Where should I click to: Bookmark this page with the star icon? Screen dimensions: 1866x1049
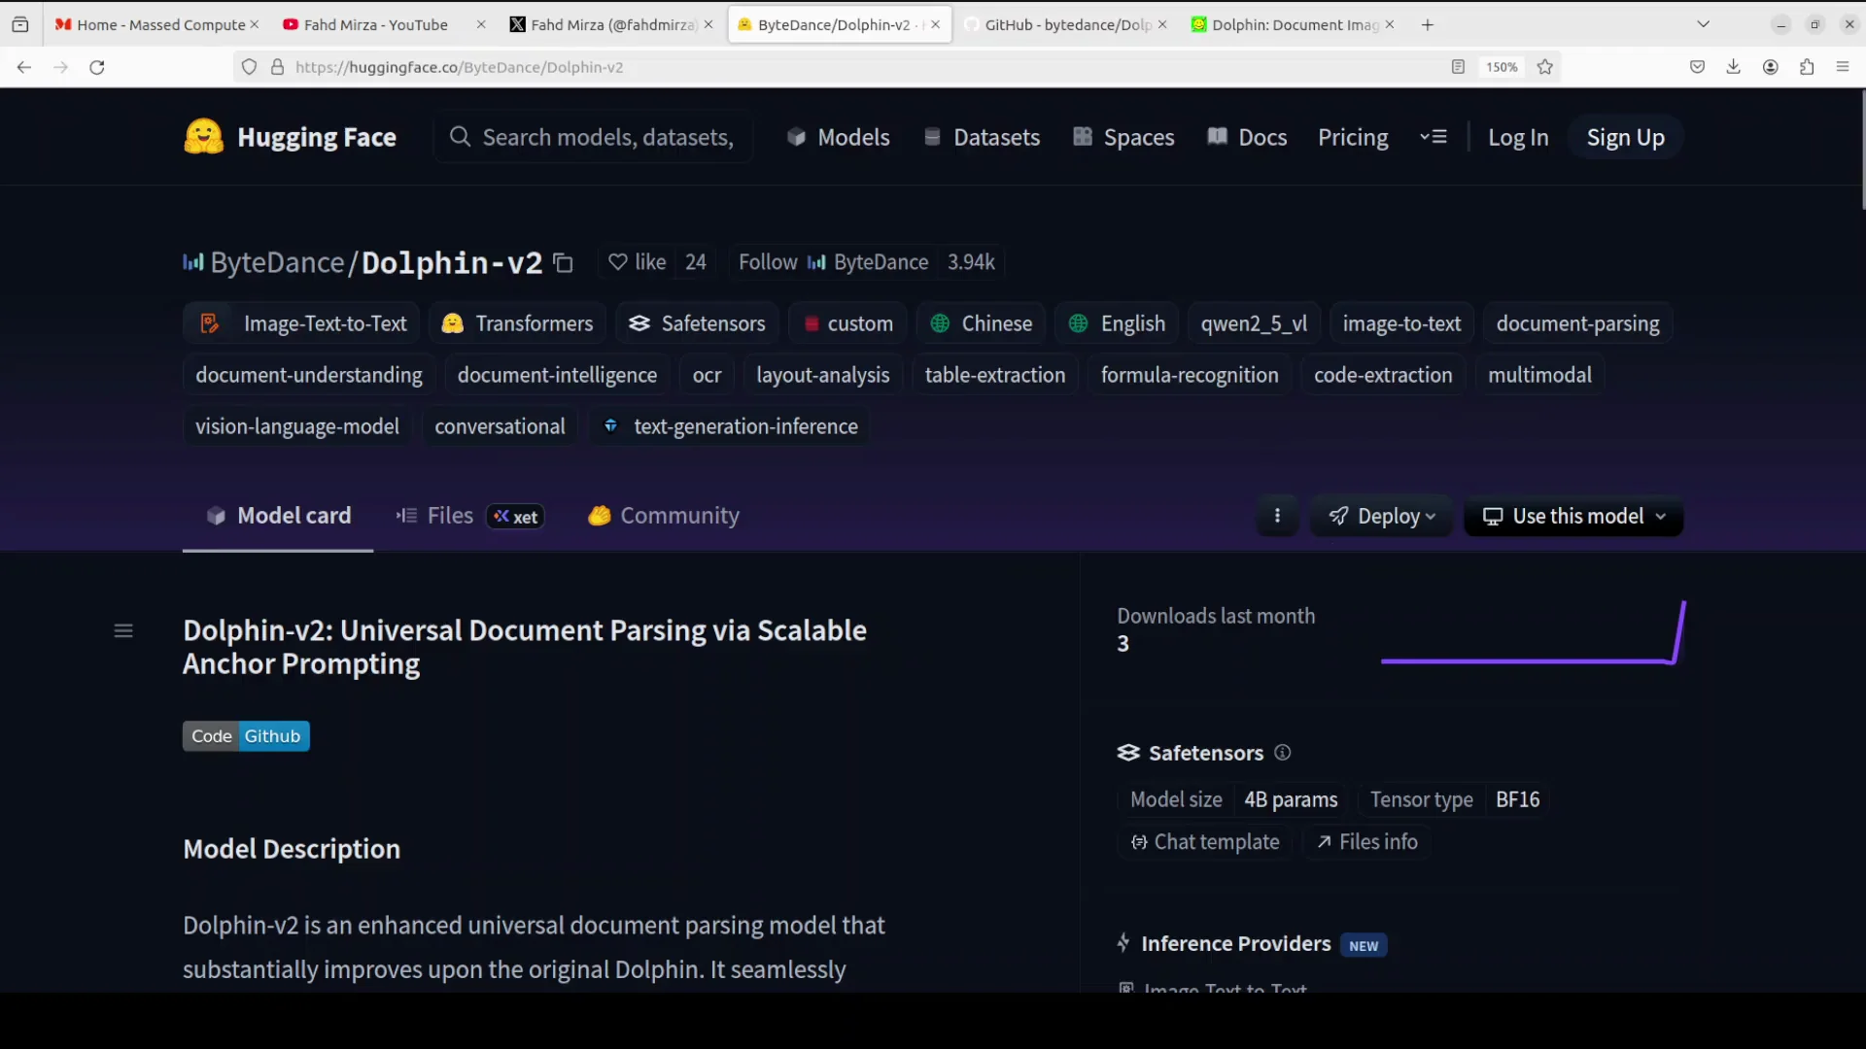(x=1545, y=67)
